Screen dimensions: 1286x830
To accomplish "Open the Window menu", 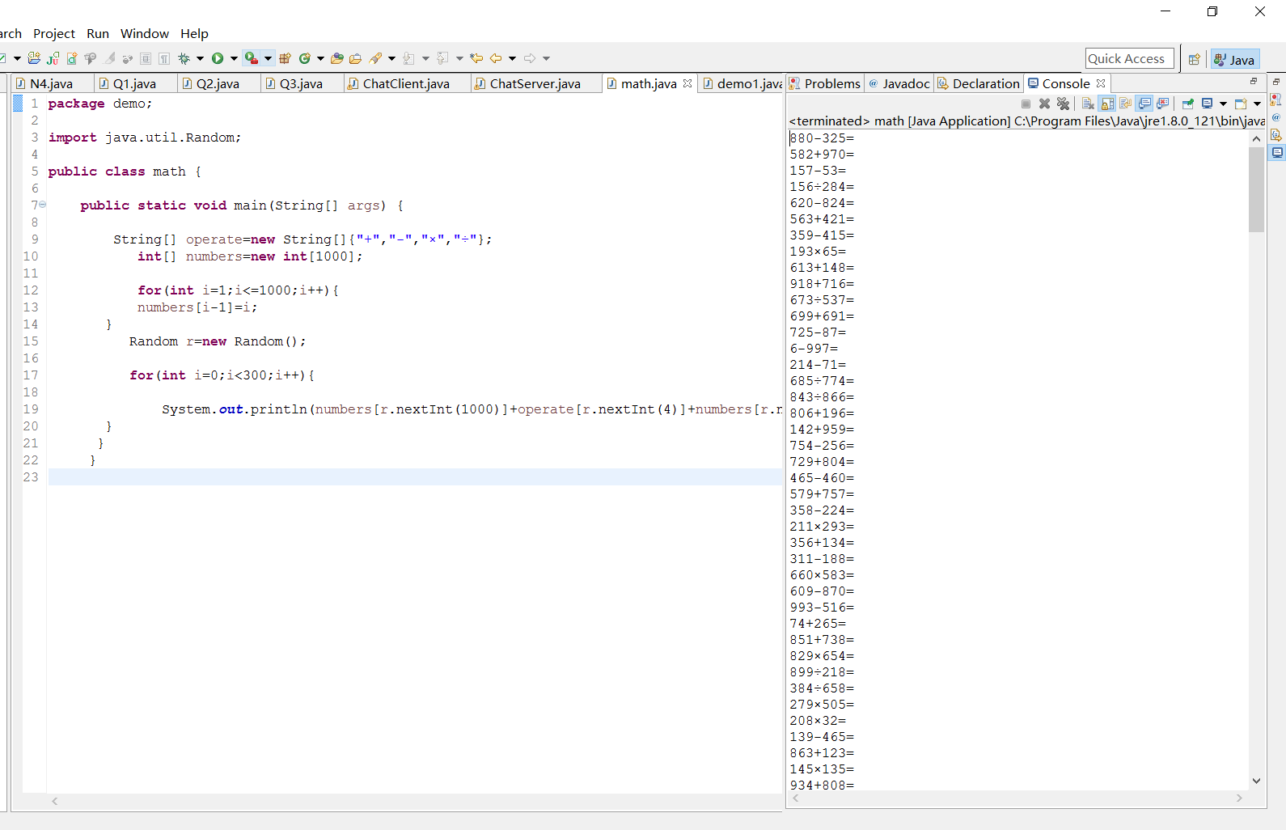I will pos(144,33).
